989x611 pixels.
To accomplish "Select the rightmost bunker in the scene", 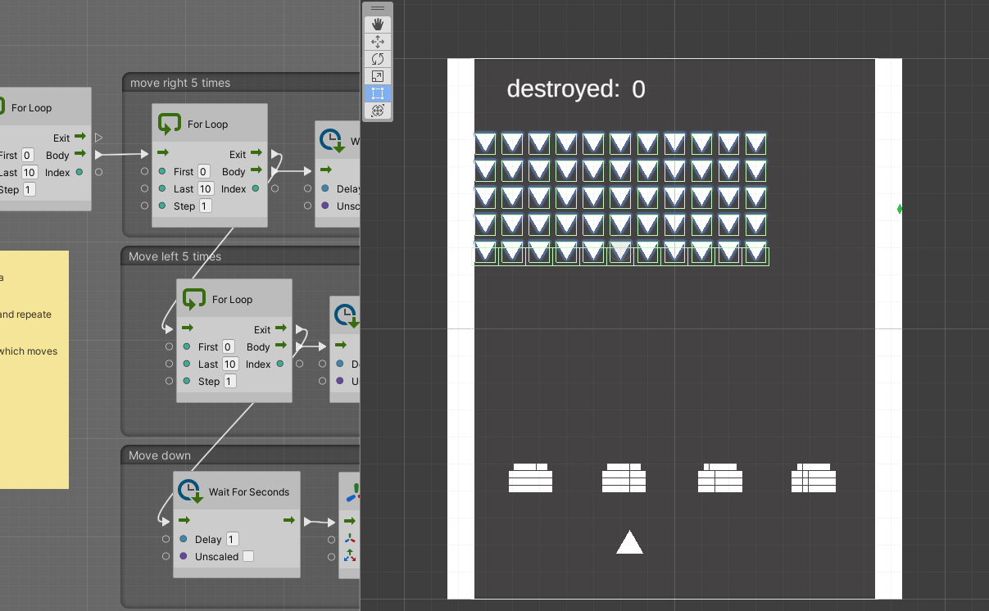I will [814, 477].
